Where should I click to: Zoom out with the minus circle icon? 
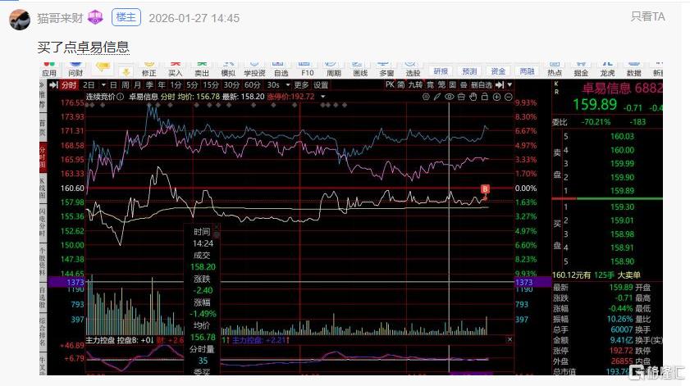pos(508,97)
